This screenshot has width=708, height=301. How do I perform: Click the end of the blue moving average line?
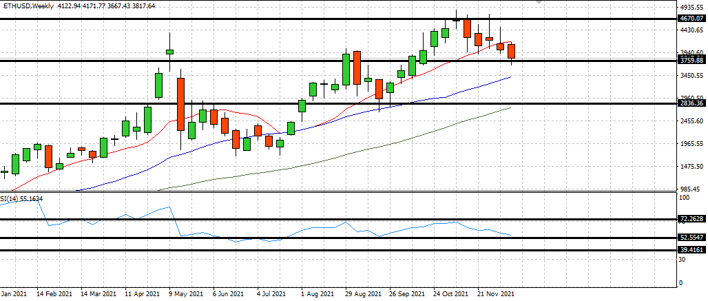pos(510,77)
